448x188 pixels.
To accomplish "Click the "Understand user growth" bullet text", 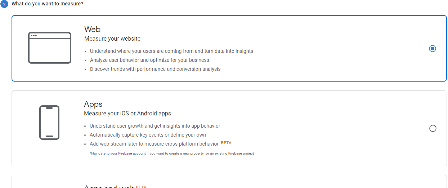I will (x=155, y=126).
